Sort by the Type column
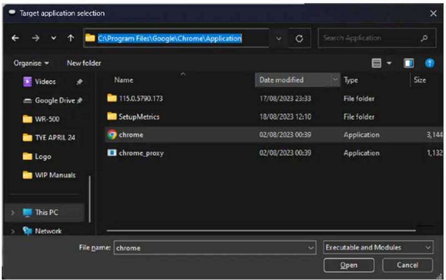 (351, 80)
